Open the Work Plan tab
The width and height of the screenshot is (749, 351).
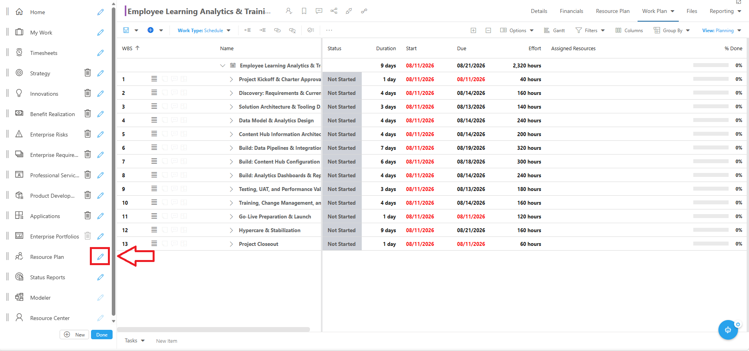pos(658,11)
